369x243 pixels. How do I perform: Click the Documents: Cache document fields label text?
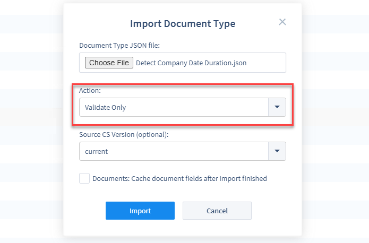[179, 179]
